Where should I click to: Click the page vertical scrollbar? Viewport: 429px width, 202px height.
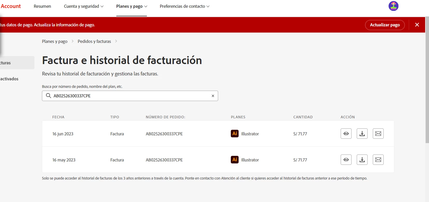coord(427,80)
